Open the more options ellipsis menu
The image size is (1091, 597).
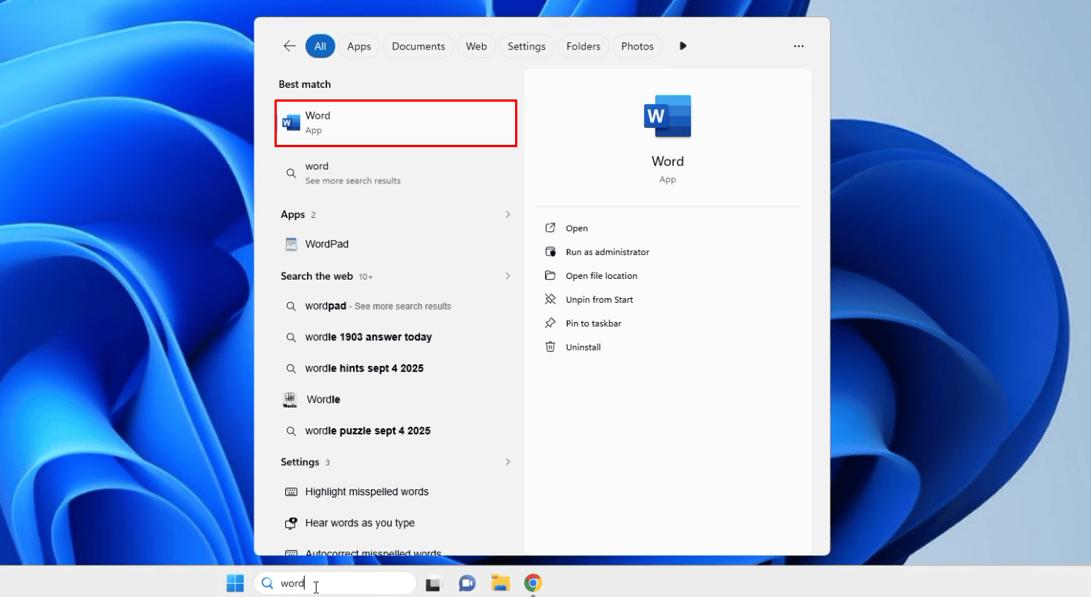(x=799, y=46)
